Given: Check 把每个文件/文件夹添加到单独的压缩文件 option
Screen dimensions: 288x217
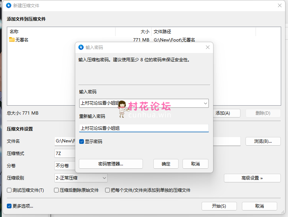Looking at the screenshot, I should 107,190.
